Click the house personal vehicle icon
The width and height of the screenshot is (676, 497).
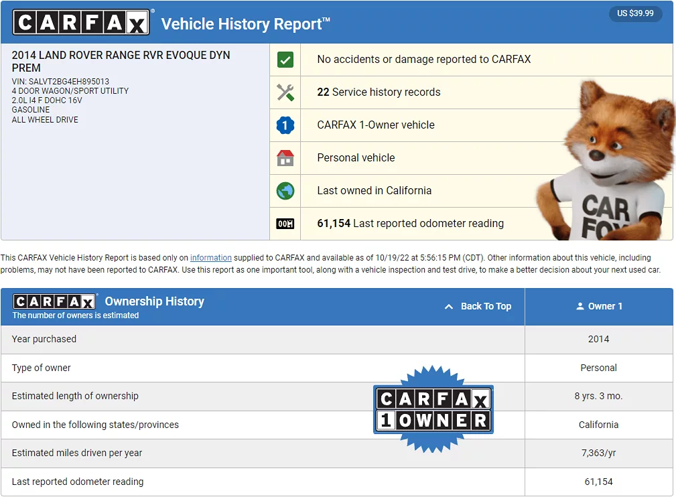(285, 158)
